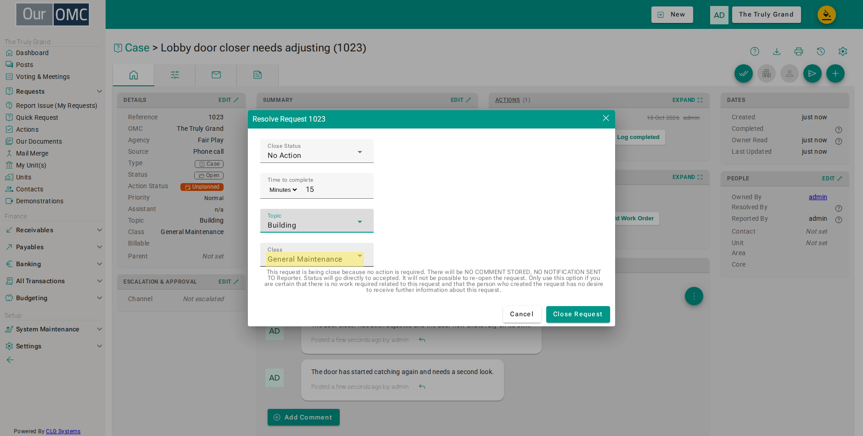Viewport: 863px width, 436px height.
Task: Switch to the mail envelope tab
Action: click(x=216, y=75)
